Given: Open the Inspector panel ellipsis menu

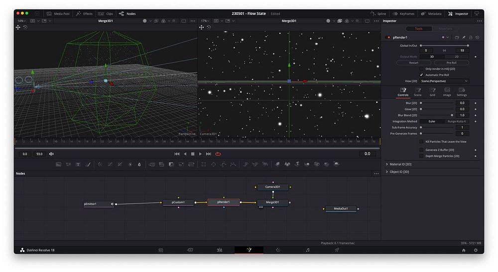Looking at the screenshot, I should point(479,21).
